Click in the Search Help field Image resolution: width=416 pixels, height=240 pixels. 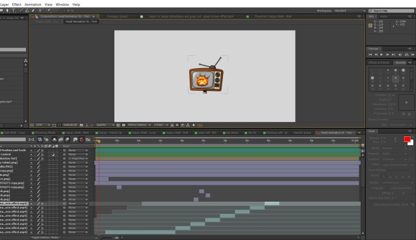pyautogui.click(x=391, y=10)
